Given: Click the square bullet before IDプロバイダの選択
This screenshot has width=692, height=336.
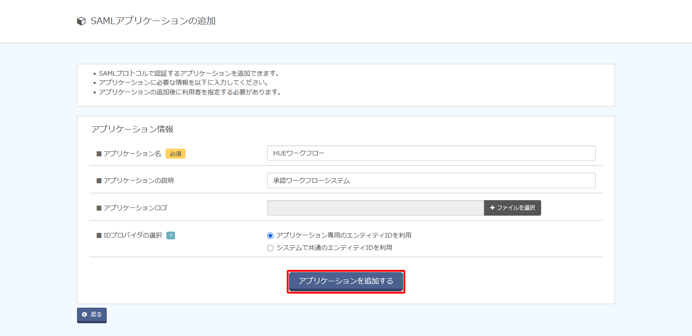Looking at the screenshot, I should 99,236.
